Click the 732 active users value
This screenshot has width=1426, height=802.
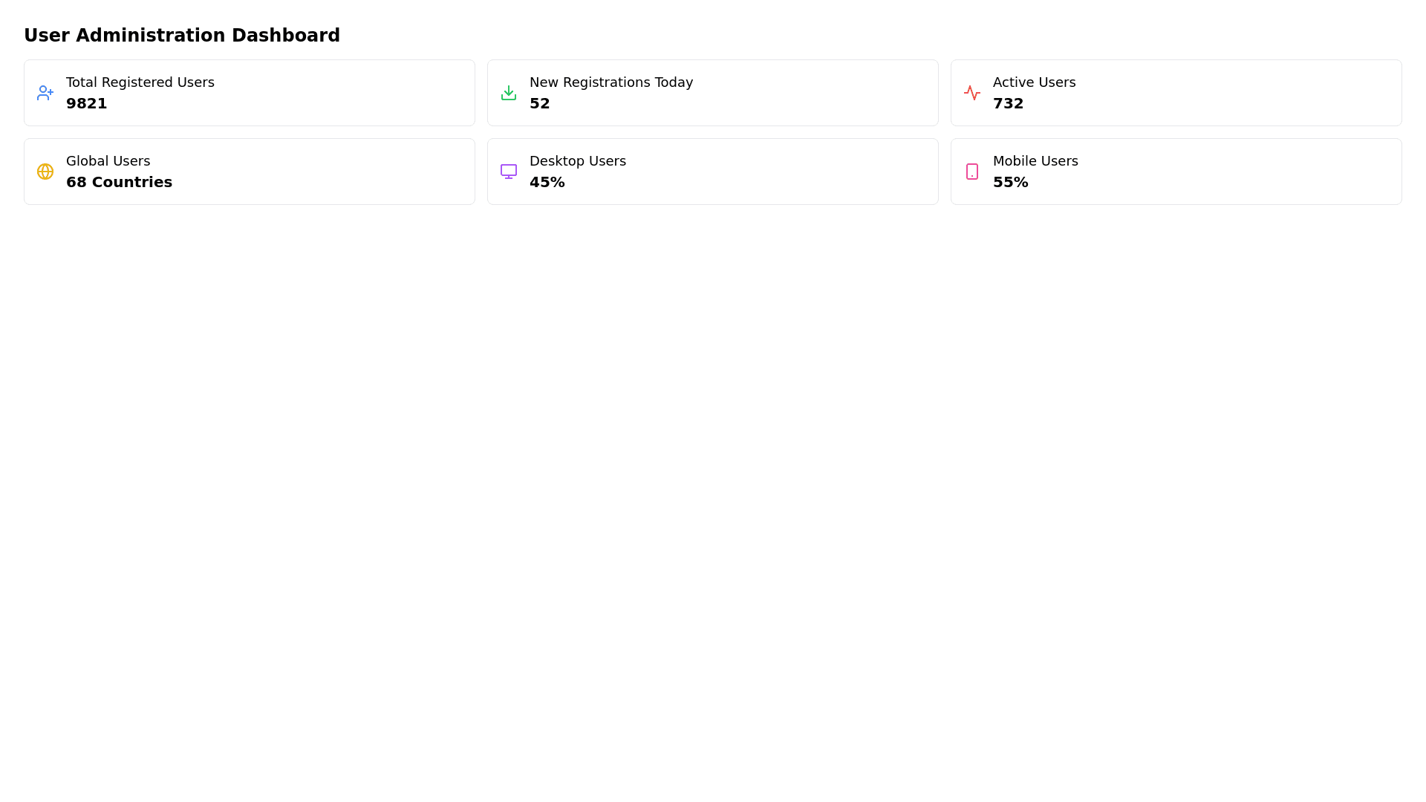pyautogui.click(x=1007, y=103)
